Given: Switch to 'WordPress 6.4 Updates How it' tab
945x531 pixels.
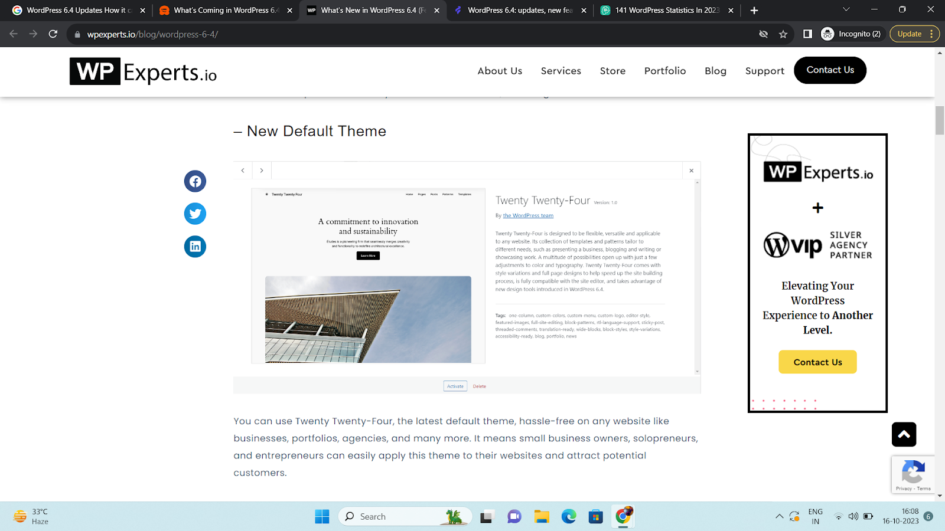Looking at the screenshot, I should tap(79, 10).
